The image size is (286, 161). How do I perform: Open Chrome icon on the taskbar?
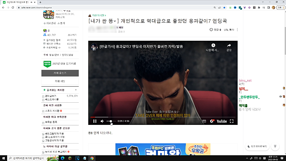pyautogui.click(x=92, y=158)
